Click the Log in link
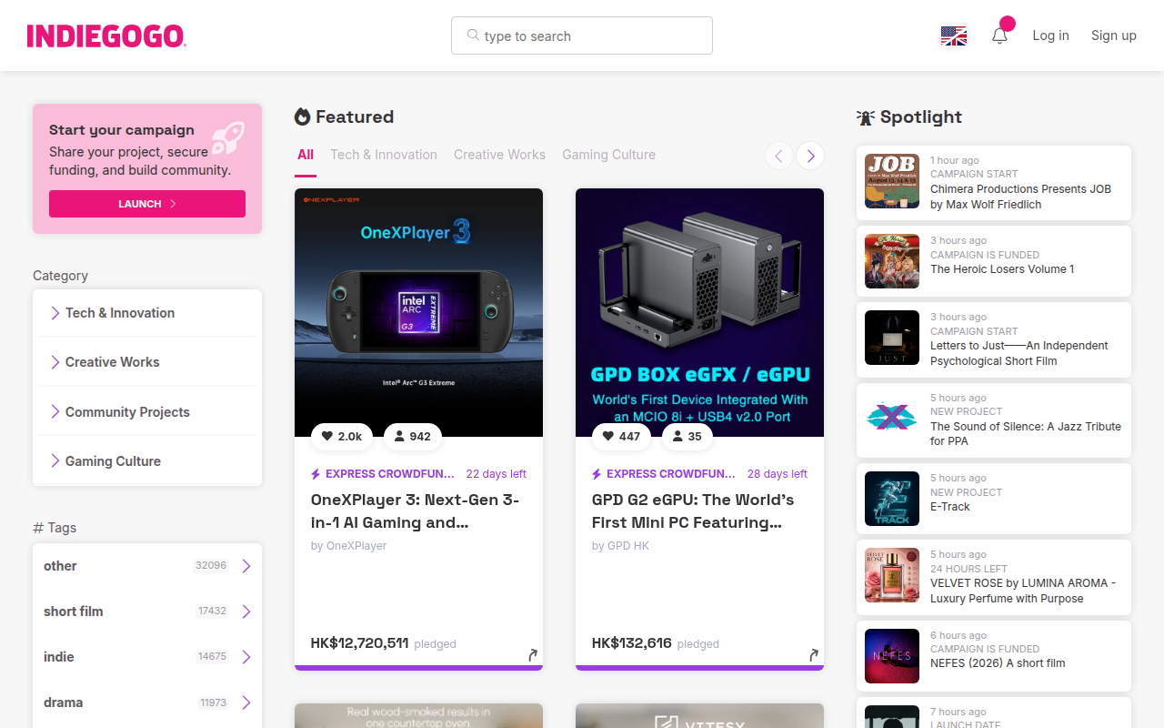 [1050, 35]
